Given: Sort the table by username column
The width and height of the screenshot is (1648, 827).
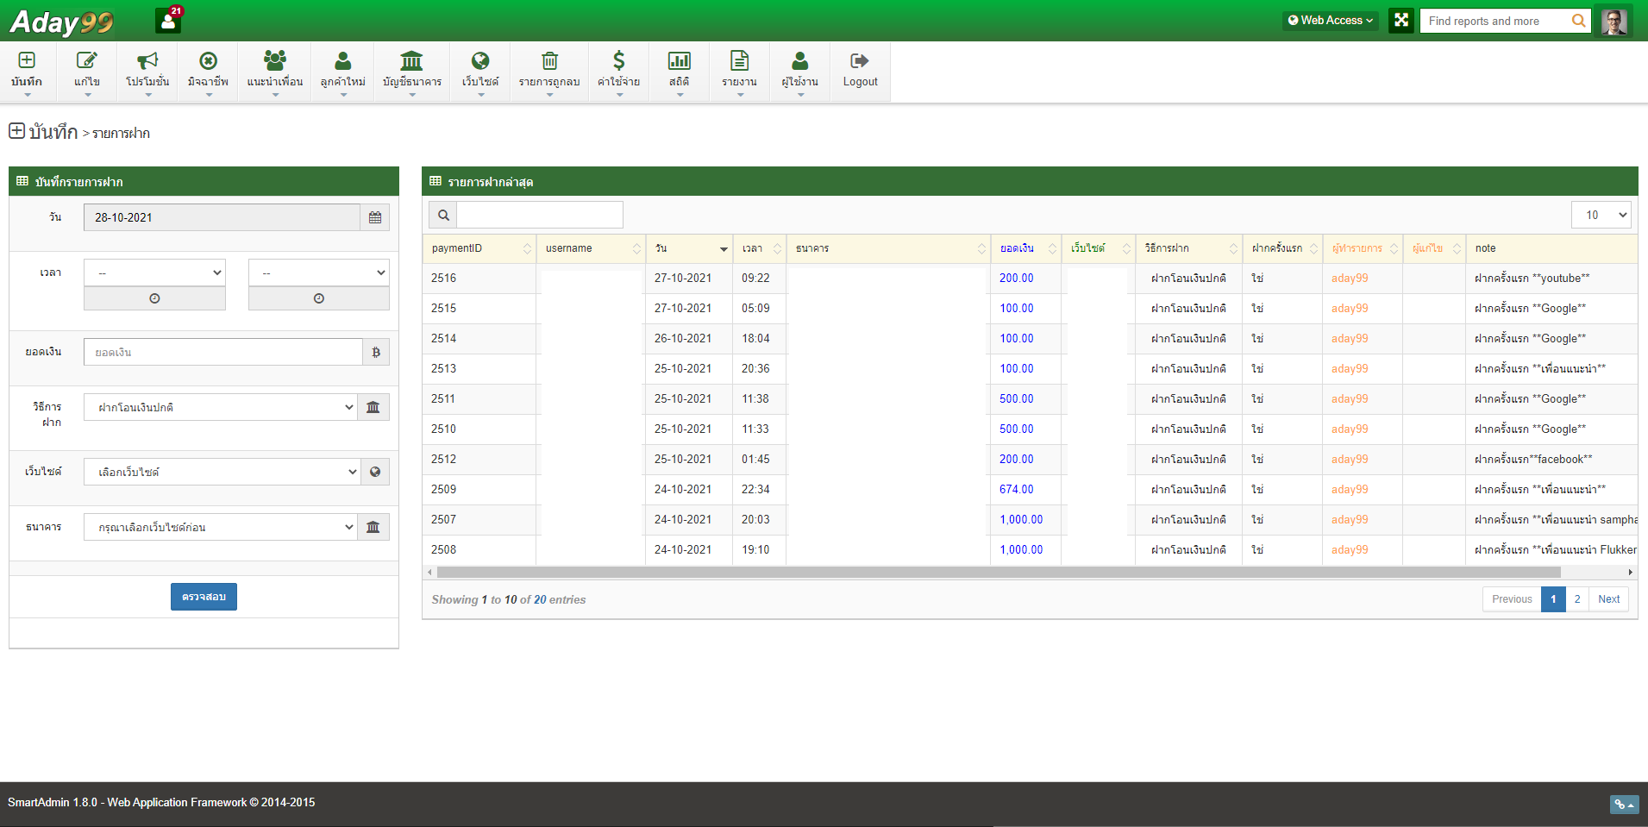Looking at the screenshot, I should [x=591, y=248].
